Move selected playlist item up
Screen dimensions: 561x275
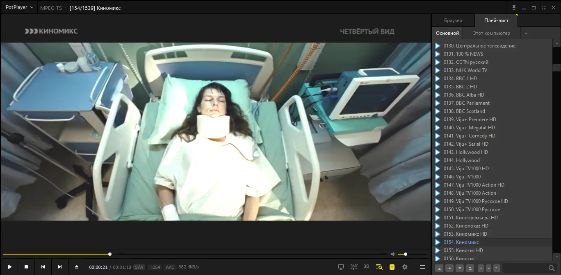tap(449, 268)
